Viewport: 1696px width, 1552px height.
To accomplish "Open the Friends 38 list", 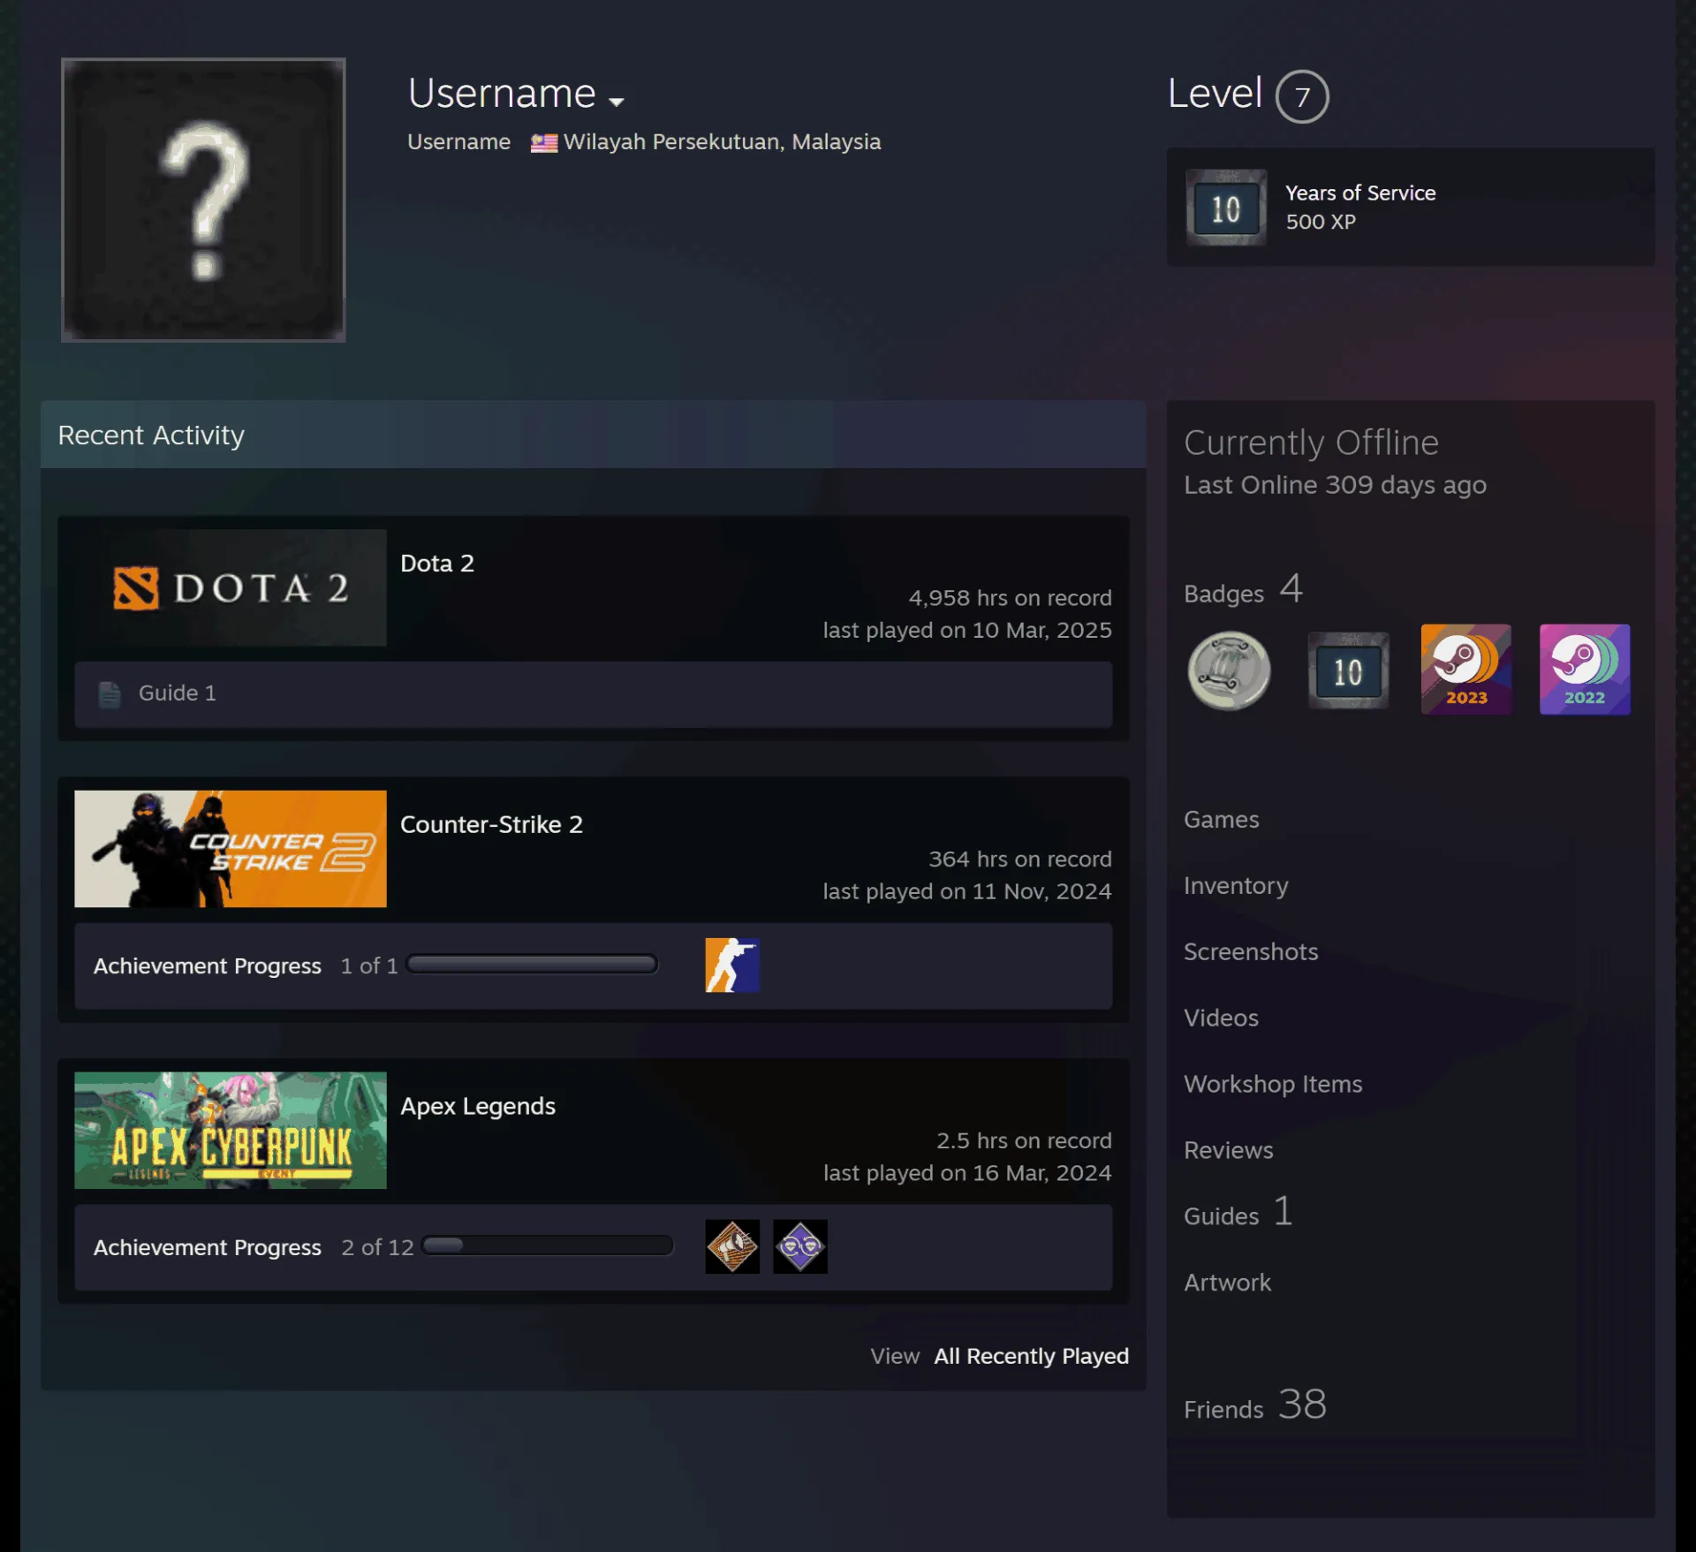I will pyautogui.click(x=1255, y=1405).
